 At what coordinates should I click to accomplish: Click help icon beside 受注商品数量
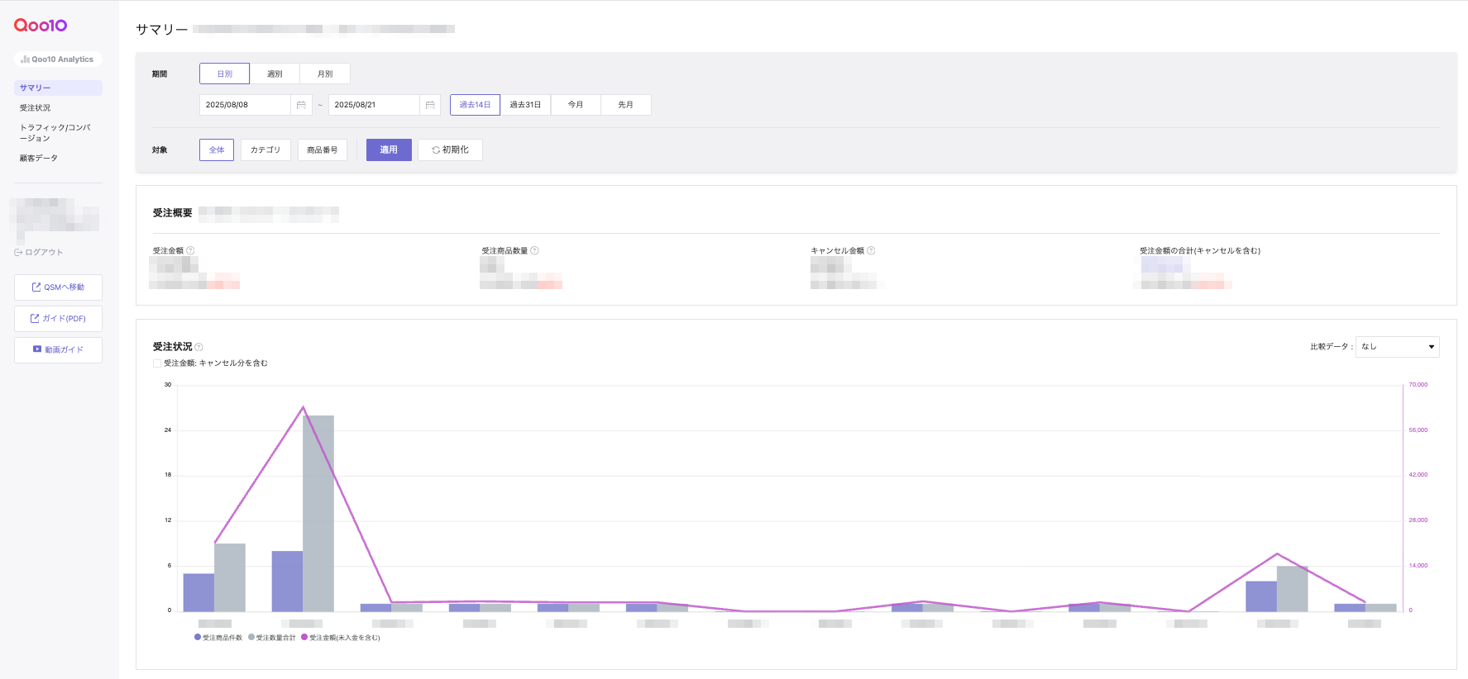pos(534,250)
